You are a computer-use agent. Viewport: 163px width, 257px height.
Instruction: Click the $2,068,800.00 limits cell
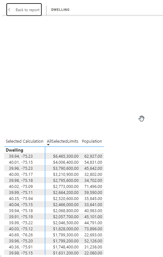click(x=66, y=211)
